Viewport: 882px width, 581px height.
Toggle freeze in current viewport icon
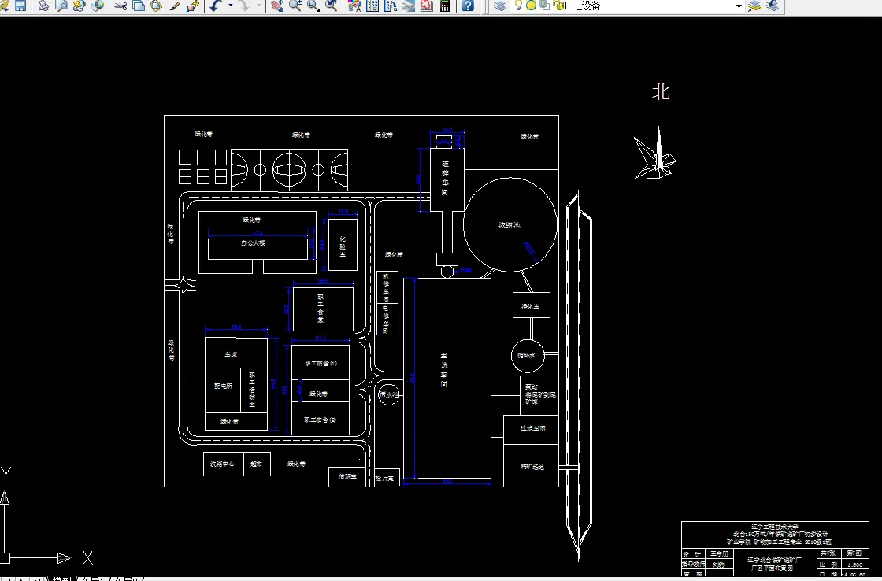(544, 6)
